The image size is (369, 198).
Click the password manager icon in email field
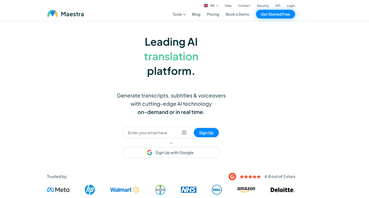(x=184, y=132)
